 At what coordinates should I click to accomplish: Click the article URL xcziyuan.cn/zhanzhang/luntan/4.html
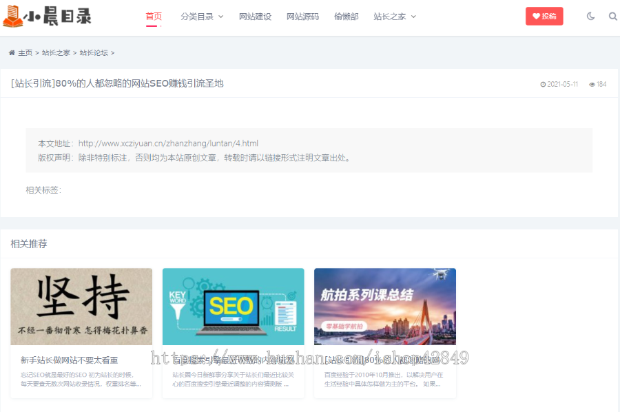pos(168,143)
